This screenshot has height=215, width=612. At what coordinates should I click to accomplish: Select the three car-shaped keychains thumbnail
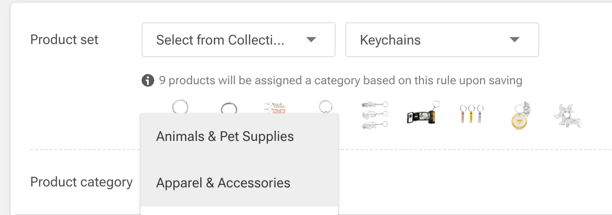click(374, 115)
